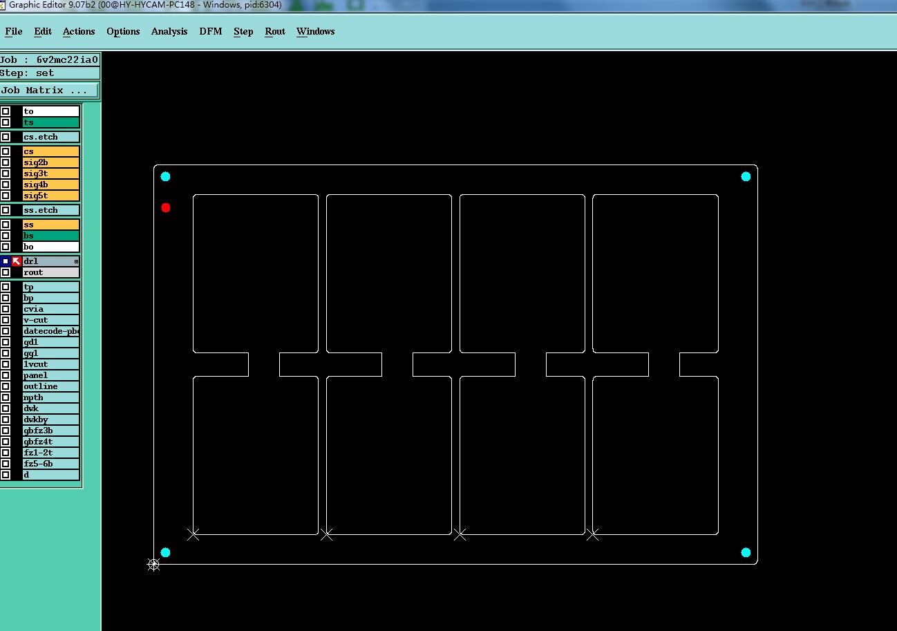Select the datecode-pbc layer name
897x631 pixels.
pyautogui.click(x=51, y=331)
